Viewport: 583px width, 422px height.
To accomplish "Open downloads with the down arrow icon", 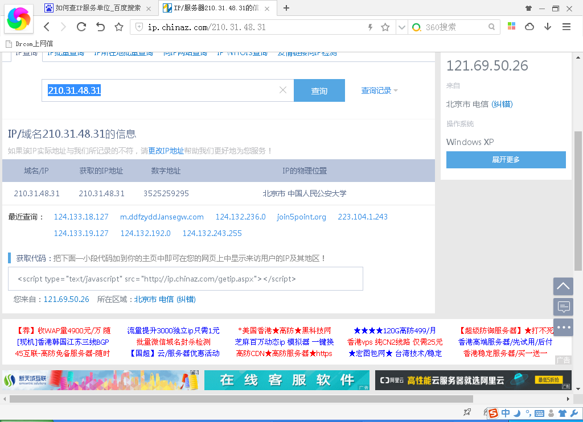I will click(x=548, y=26).
